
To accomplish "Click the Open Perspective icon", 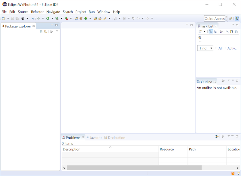I will (x=231, y=19).
